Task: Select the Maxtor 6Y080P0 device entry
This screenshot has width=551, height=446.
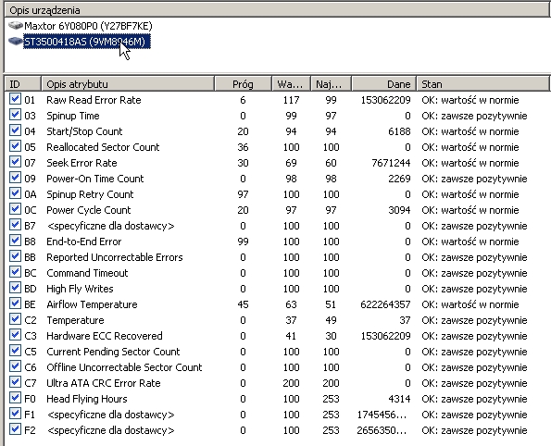Action: (x=88, y=26)
